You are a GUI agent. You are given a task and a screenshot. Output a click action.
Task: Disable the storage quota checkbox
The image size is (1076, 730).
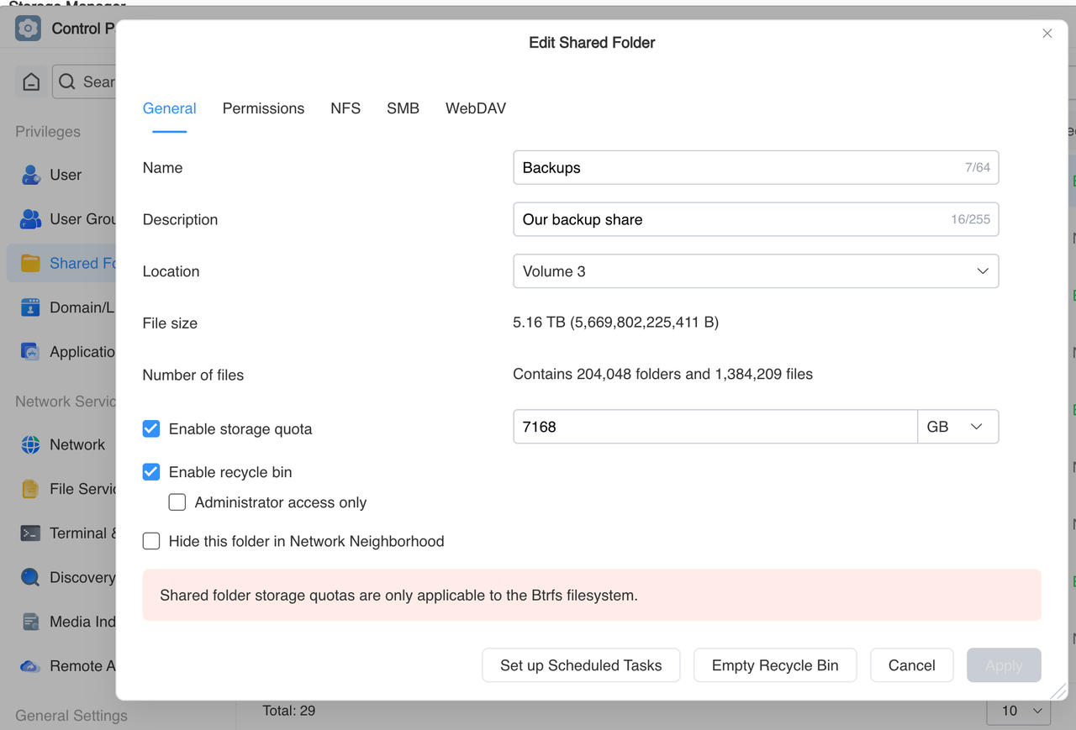click(x=151, y=428)
